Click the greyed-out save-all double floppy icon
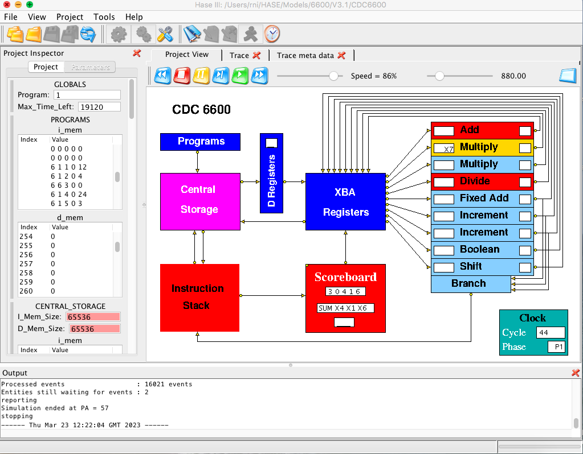 (70, 34)
